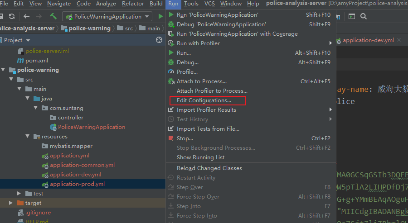Click the Forward navigation arrow
The height and width of the screenshot is (223, 408).
39,16
